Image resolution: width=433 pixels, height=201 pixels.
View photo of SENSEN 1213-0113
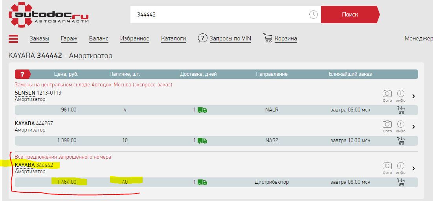387,96
